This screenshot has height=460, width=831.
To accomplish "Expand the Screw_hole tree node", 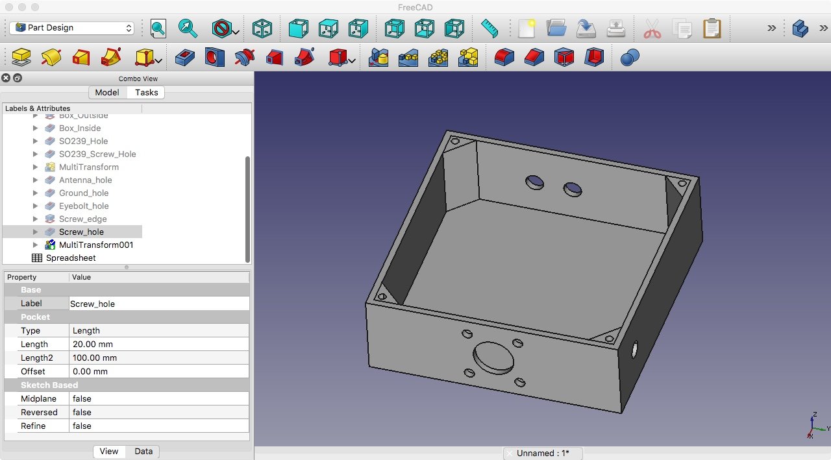I will point(36,232).
